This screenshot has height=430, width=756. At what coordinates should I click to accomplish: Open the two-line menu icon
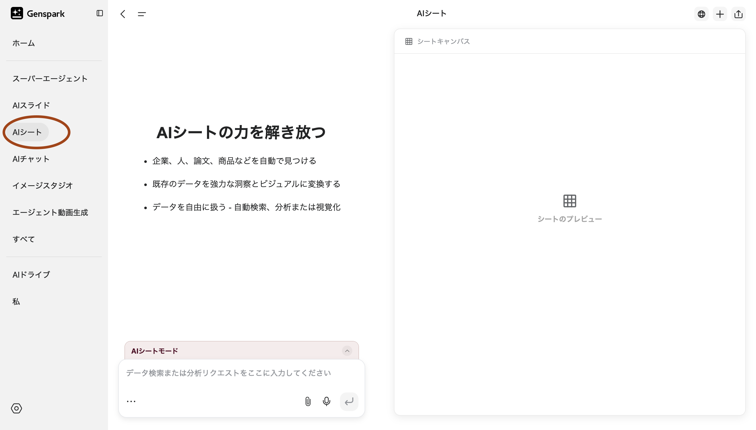(142, 14)
